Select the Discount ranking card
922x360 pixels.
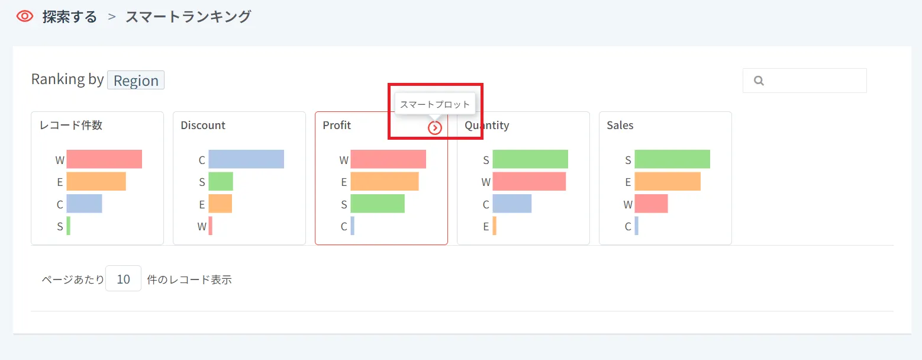click(x=239, y=178)
